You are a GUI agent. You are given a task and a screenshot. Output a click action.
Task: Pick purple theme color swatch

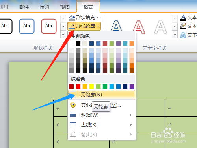[118, 43]
